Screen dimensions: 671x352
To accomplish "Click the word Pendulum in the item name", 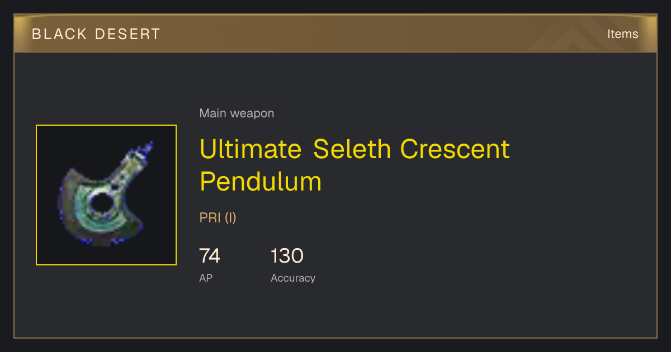I will click(261, 182).
